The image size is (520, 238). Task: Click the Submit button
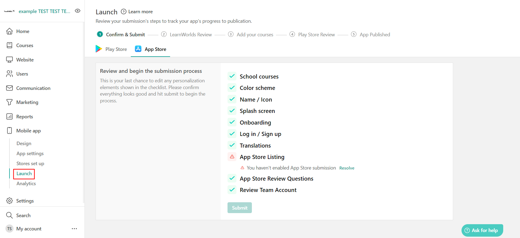click(x=240, y=208)
